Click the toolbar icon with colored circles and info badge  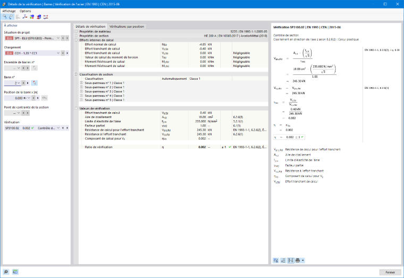click(32, 17)
